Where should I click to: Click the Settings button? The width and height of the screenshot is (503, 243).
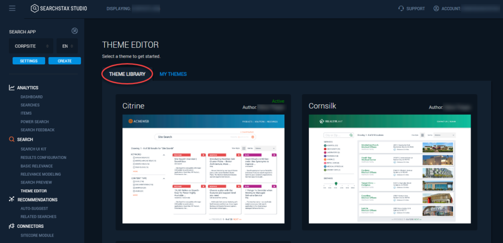coord(28,61)
